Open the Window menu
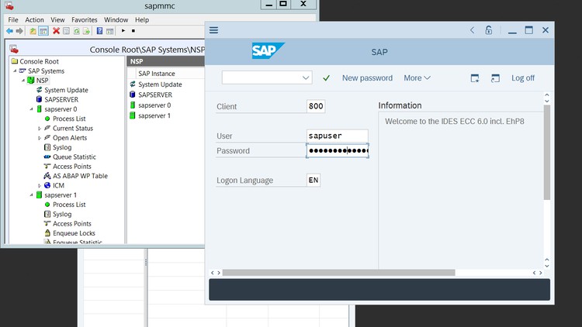Screen dimensions: 582x327 pyautogui.click(x=116, y=19)
